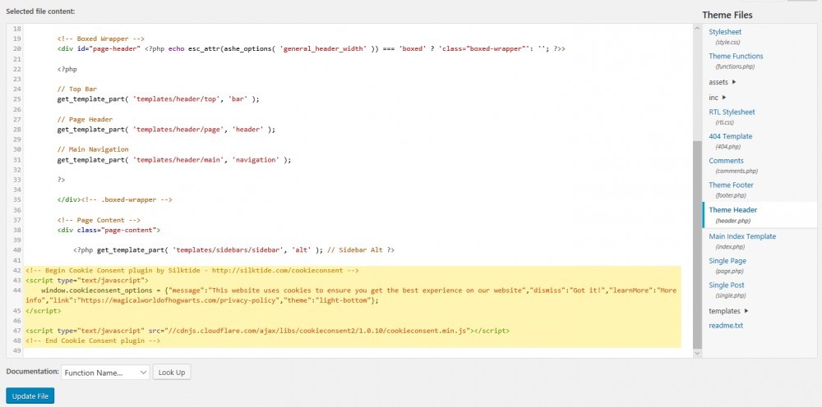Click the 'Selected file content:' label
The height and width of the screenshot is (407, 822).
(x=40, y=11)
